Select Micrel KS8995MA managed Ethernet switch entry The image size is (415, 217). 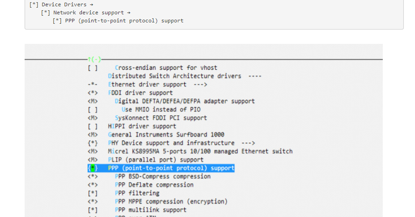coord(200,151)
